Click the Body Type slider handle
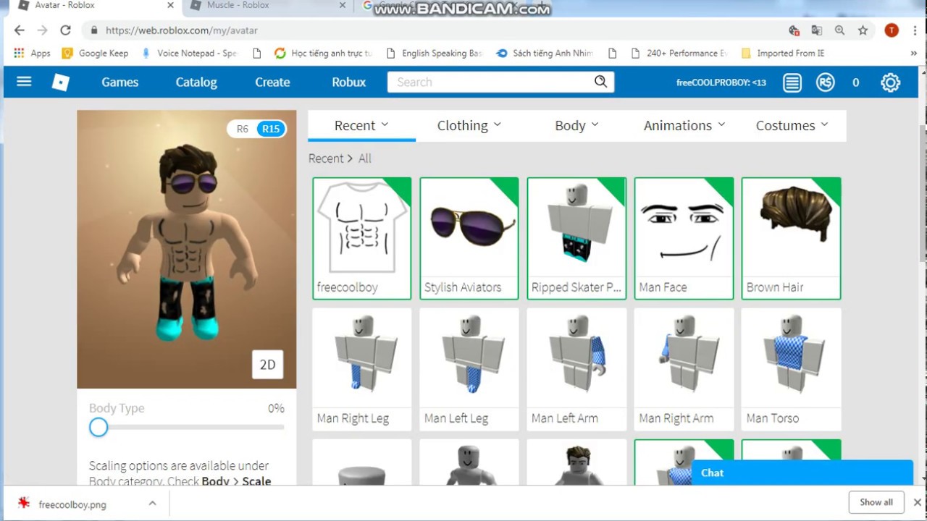The width and height of the screenshot is (927, 521). (x=98, y=427)
